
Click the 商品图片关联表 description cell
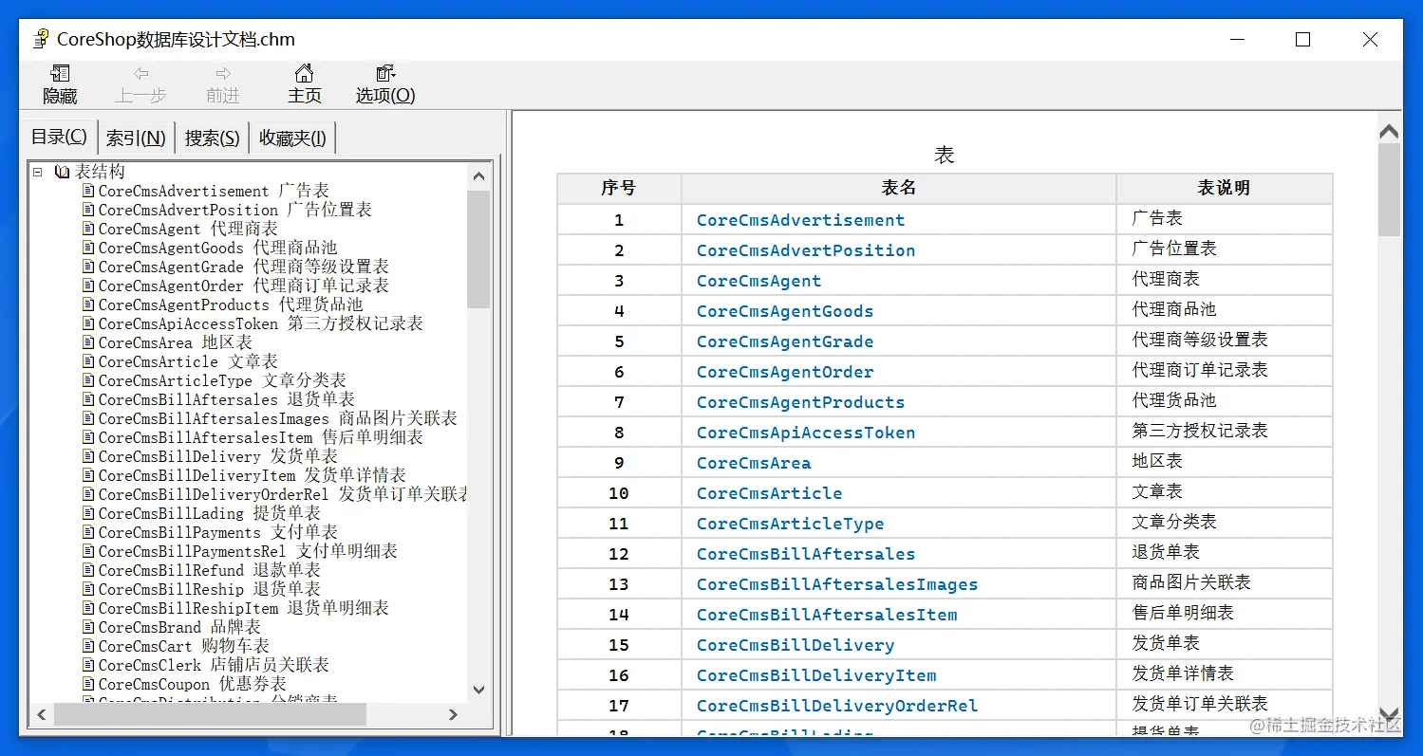coord(1225,583)
